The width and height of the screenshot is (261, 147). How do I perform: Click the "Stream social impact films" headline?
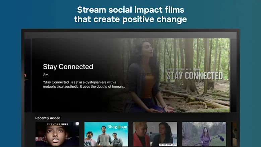[131, 10]
